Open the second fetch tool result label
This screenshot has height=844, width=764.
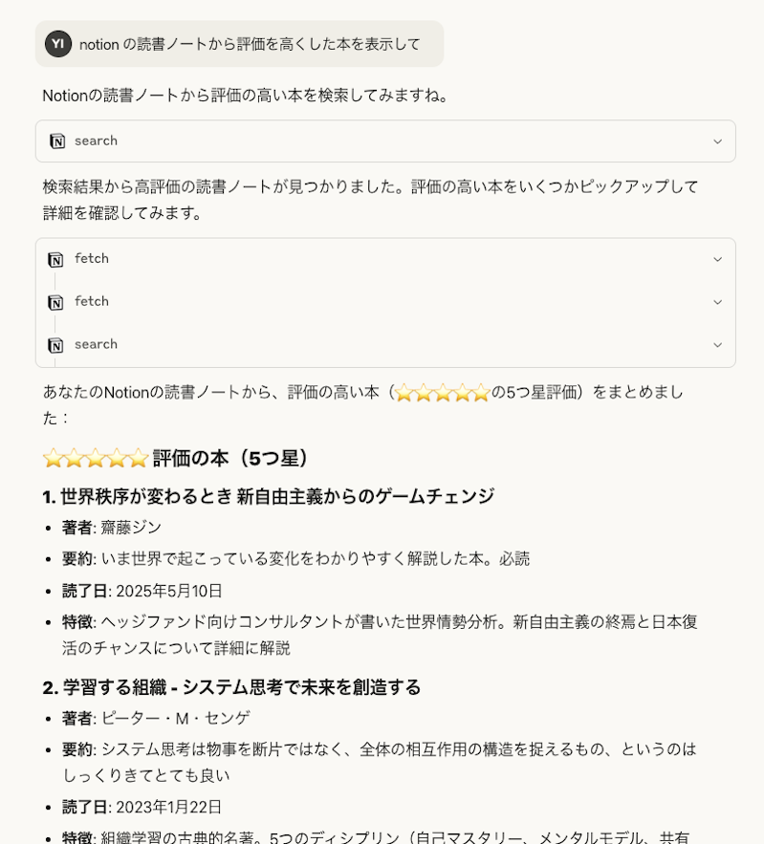[x=92, y=301]
